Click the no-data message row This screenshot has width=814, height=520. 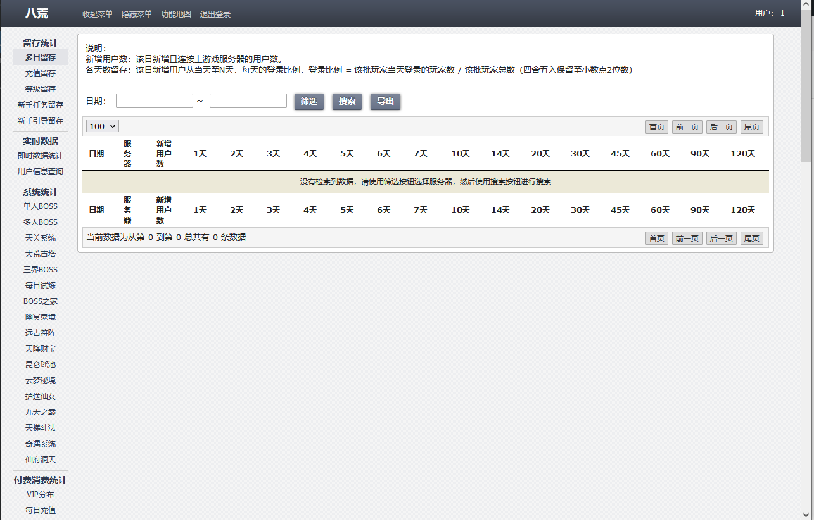[x=426, y=182]
